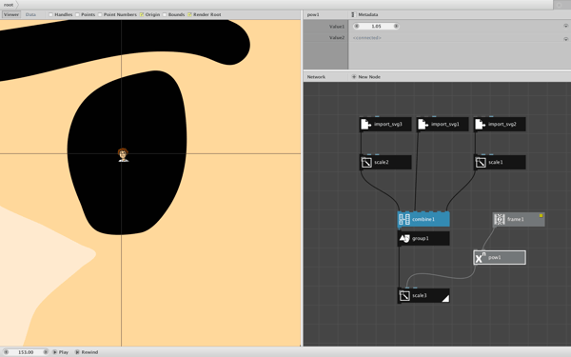Increase Value1 with the right arrow
Screen dimensions: 571x357
point(396,26)
